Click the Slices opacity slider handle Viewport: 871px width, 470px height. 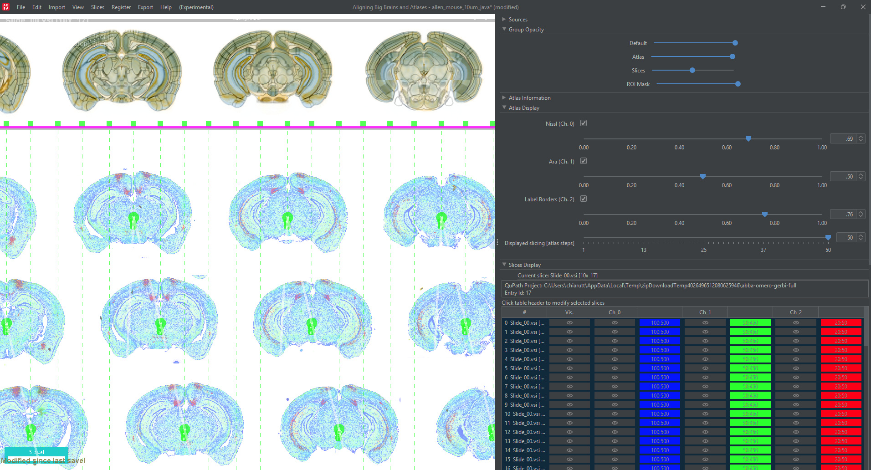692,70
